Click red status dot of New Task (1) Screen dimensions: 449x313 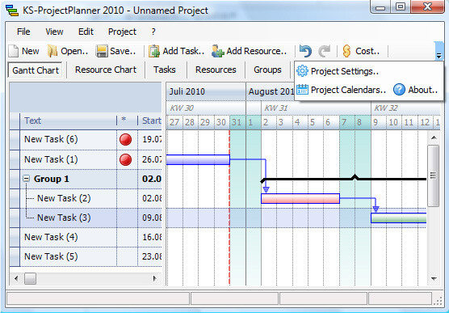[125, 160]
